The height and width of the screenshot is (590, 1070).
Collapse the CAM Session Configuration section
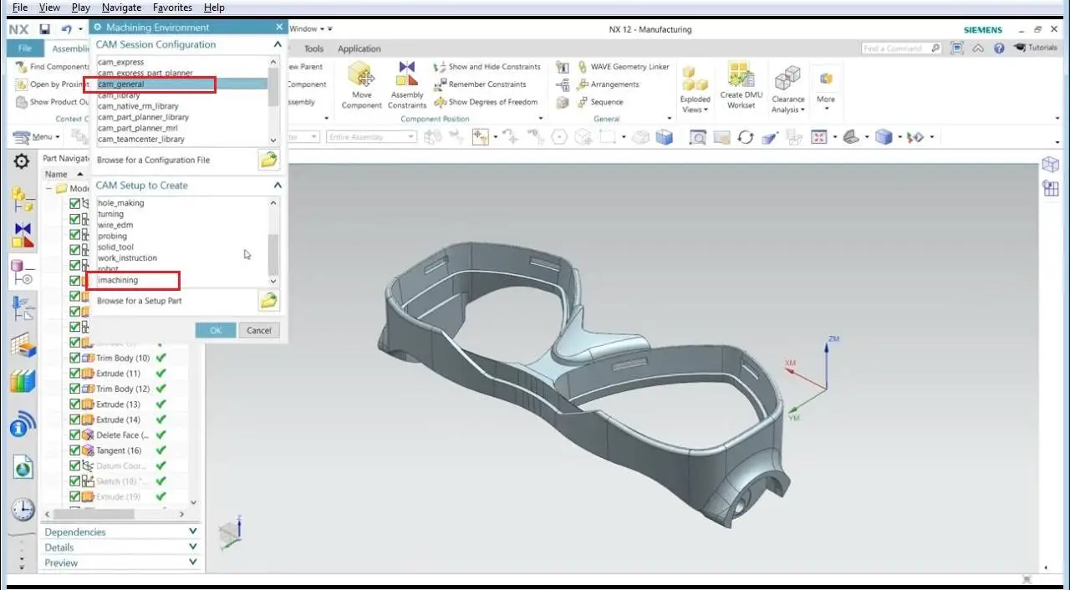pos(278,44)
